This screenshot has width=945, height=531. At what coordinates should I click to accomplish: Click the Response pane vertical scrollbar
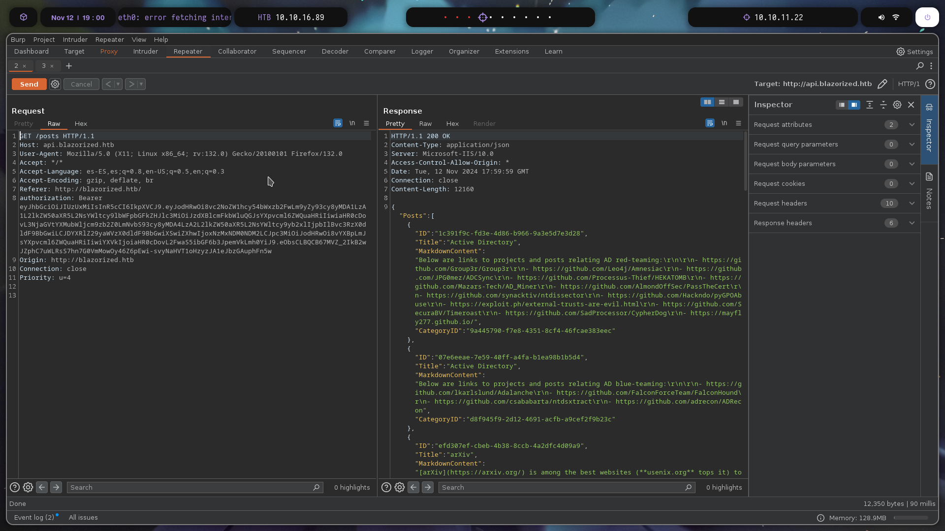(x=745, y=161)
